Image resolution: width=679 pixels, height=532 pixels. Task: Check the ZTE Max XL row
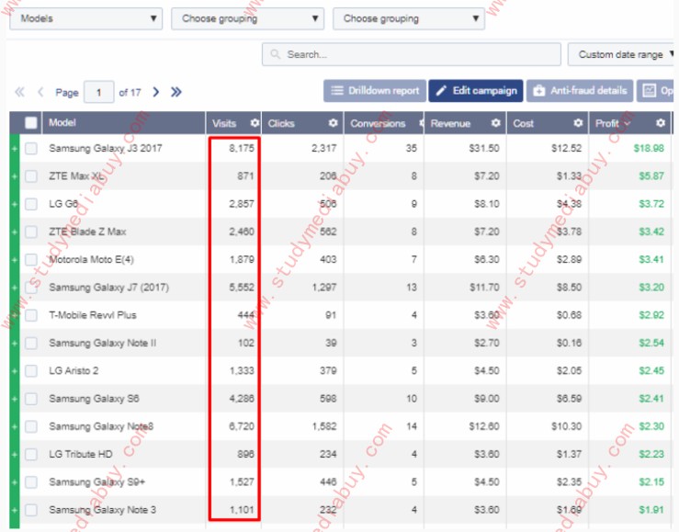pyautogui.click(x=31, y=176)
